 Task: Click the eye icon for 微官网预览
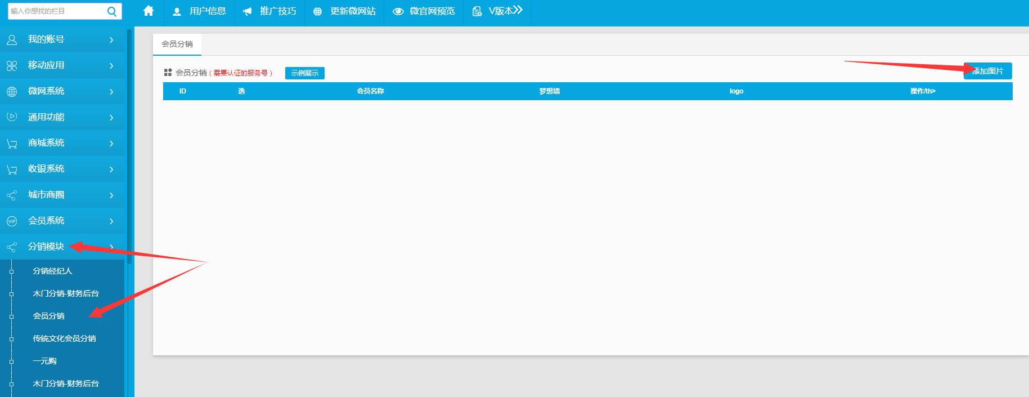tap(398, 11)
